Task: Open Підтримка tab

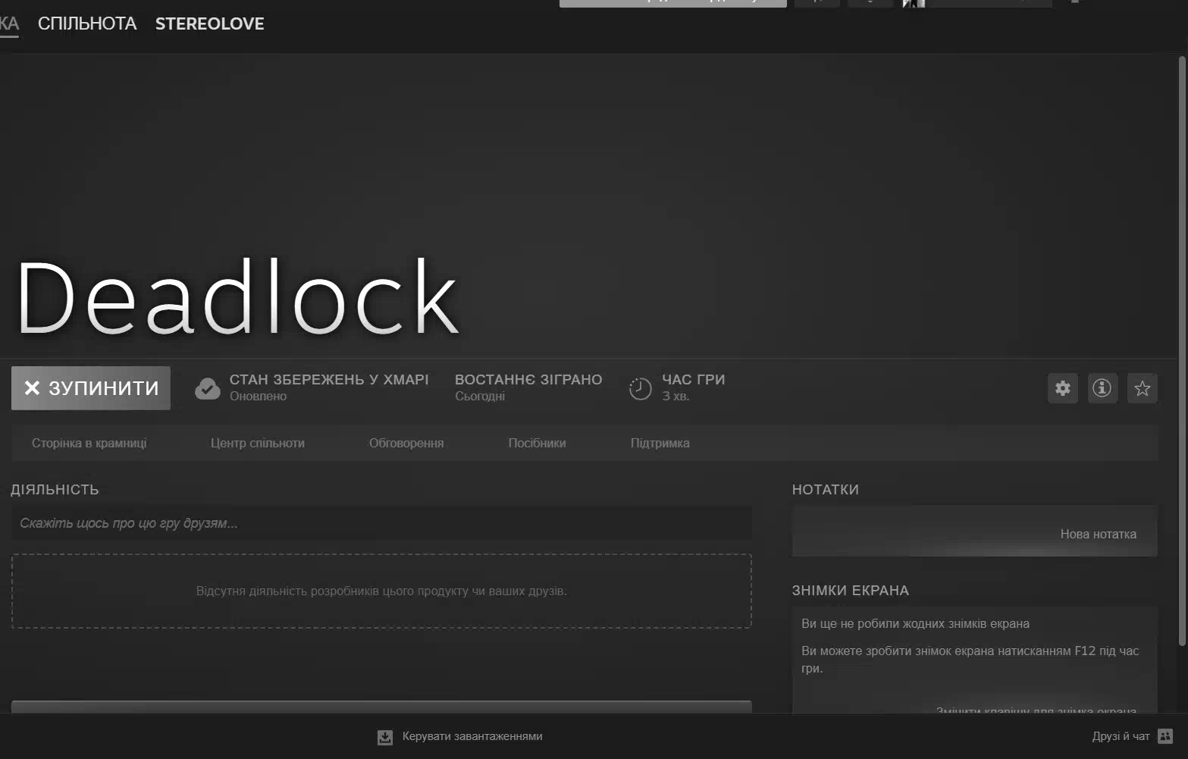Action: tap(660, 443)
